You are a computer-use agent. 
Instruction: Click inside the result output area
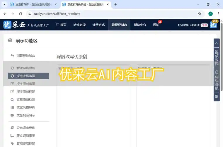173,106
